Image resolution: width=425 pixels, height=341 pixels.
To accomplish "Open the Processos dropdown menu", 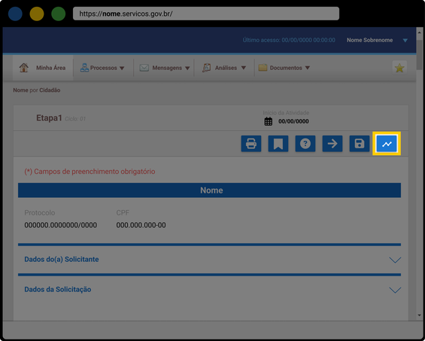I will point(102,68).
